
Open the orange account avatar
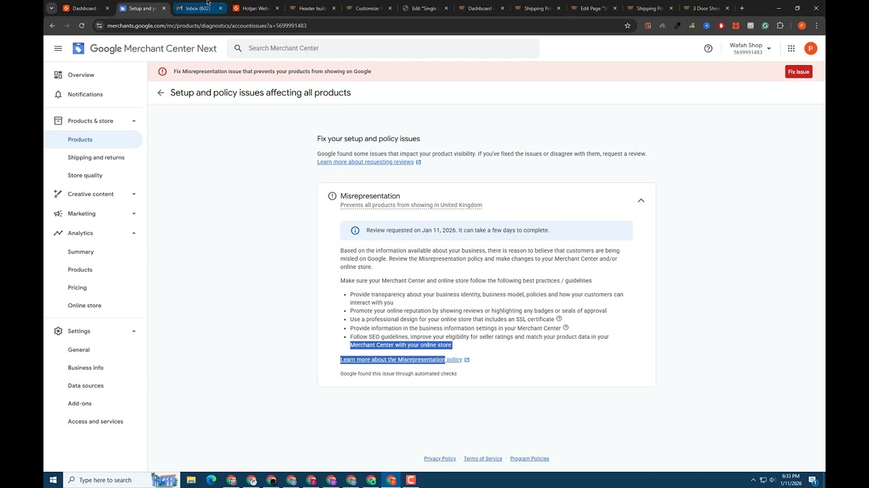point(810,48)
